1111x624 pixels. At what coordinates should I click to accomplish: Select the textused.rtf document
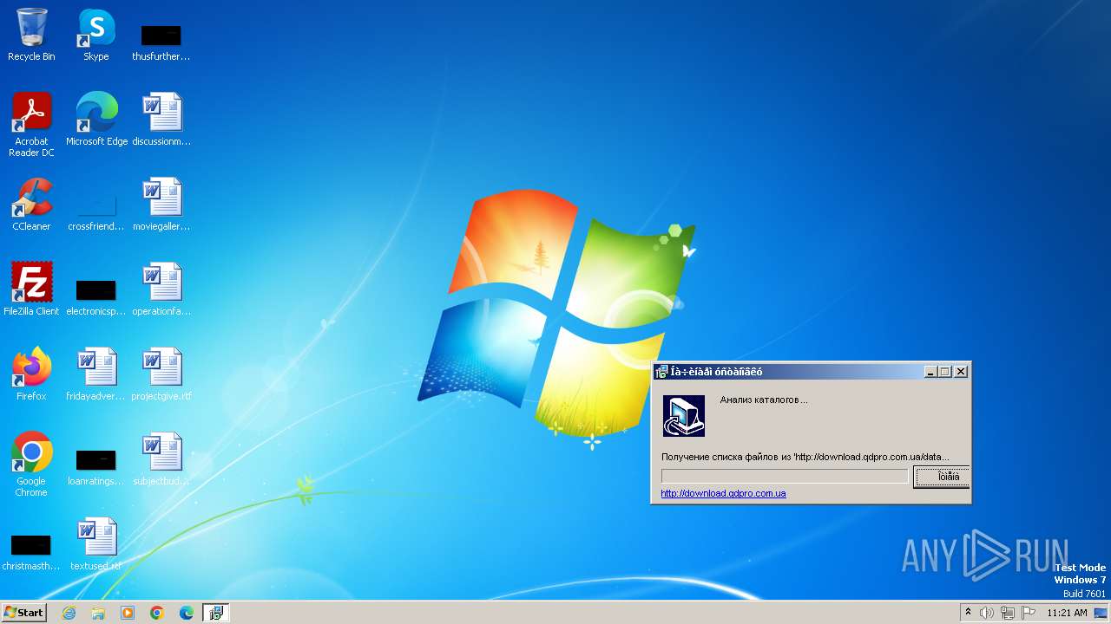tap(96, 543)
